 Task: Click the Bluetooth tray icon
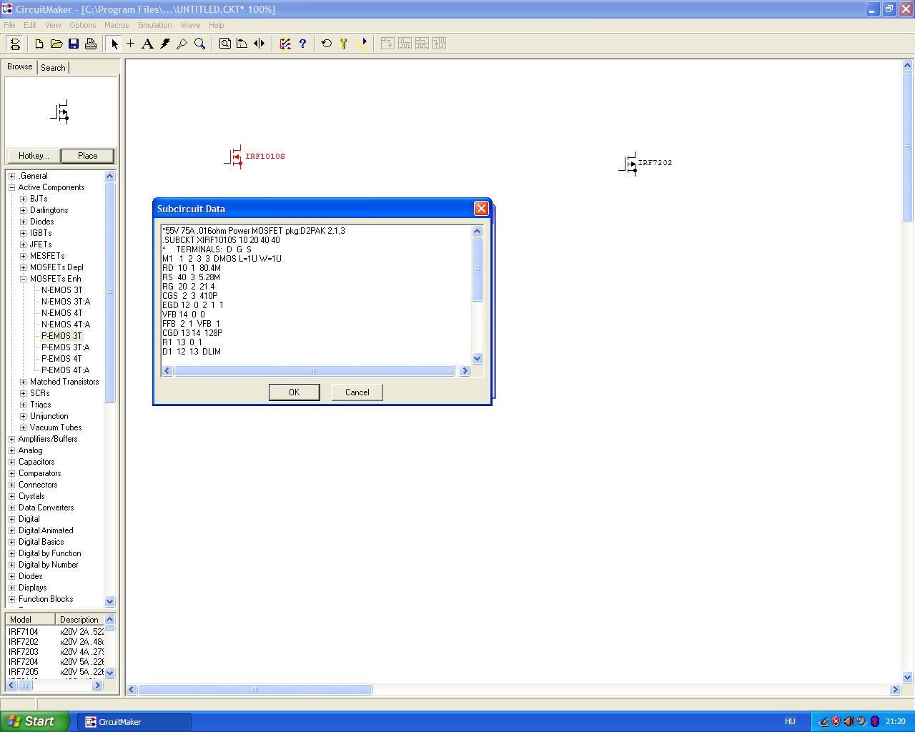[x=874, y=721]
